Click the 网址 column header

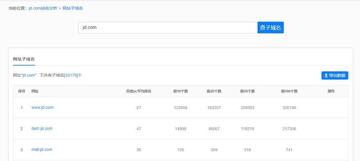(x=35, y=91)
